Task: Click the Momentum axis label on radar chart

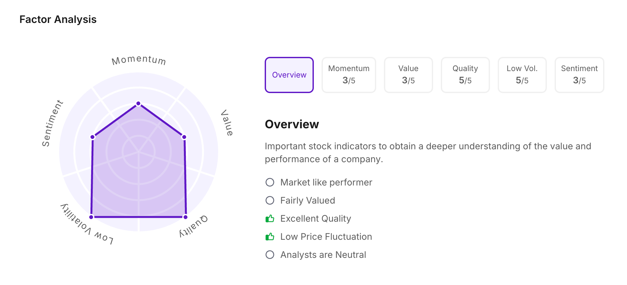Action: (x=139, y=60)
